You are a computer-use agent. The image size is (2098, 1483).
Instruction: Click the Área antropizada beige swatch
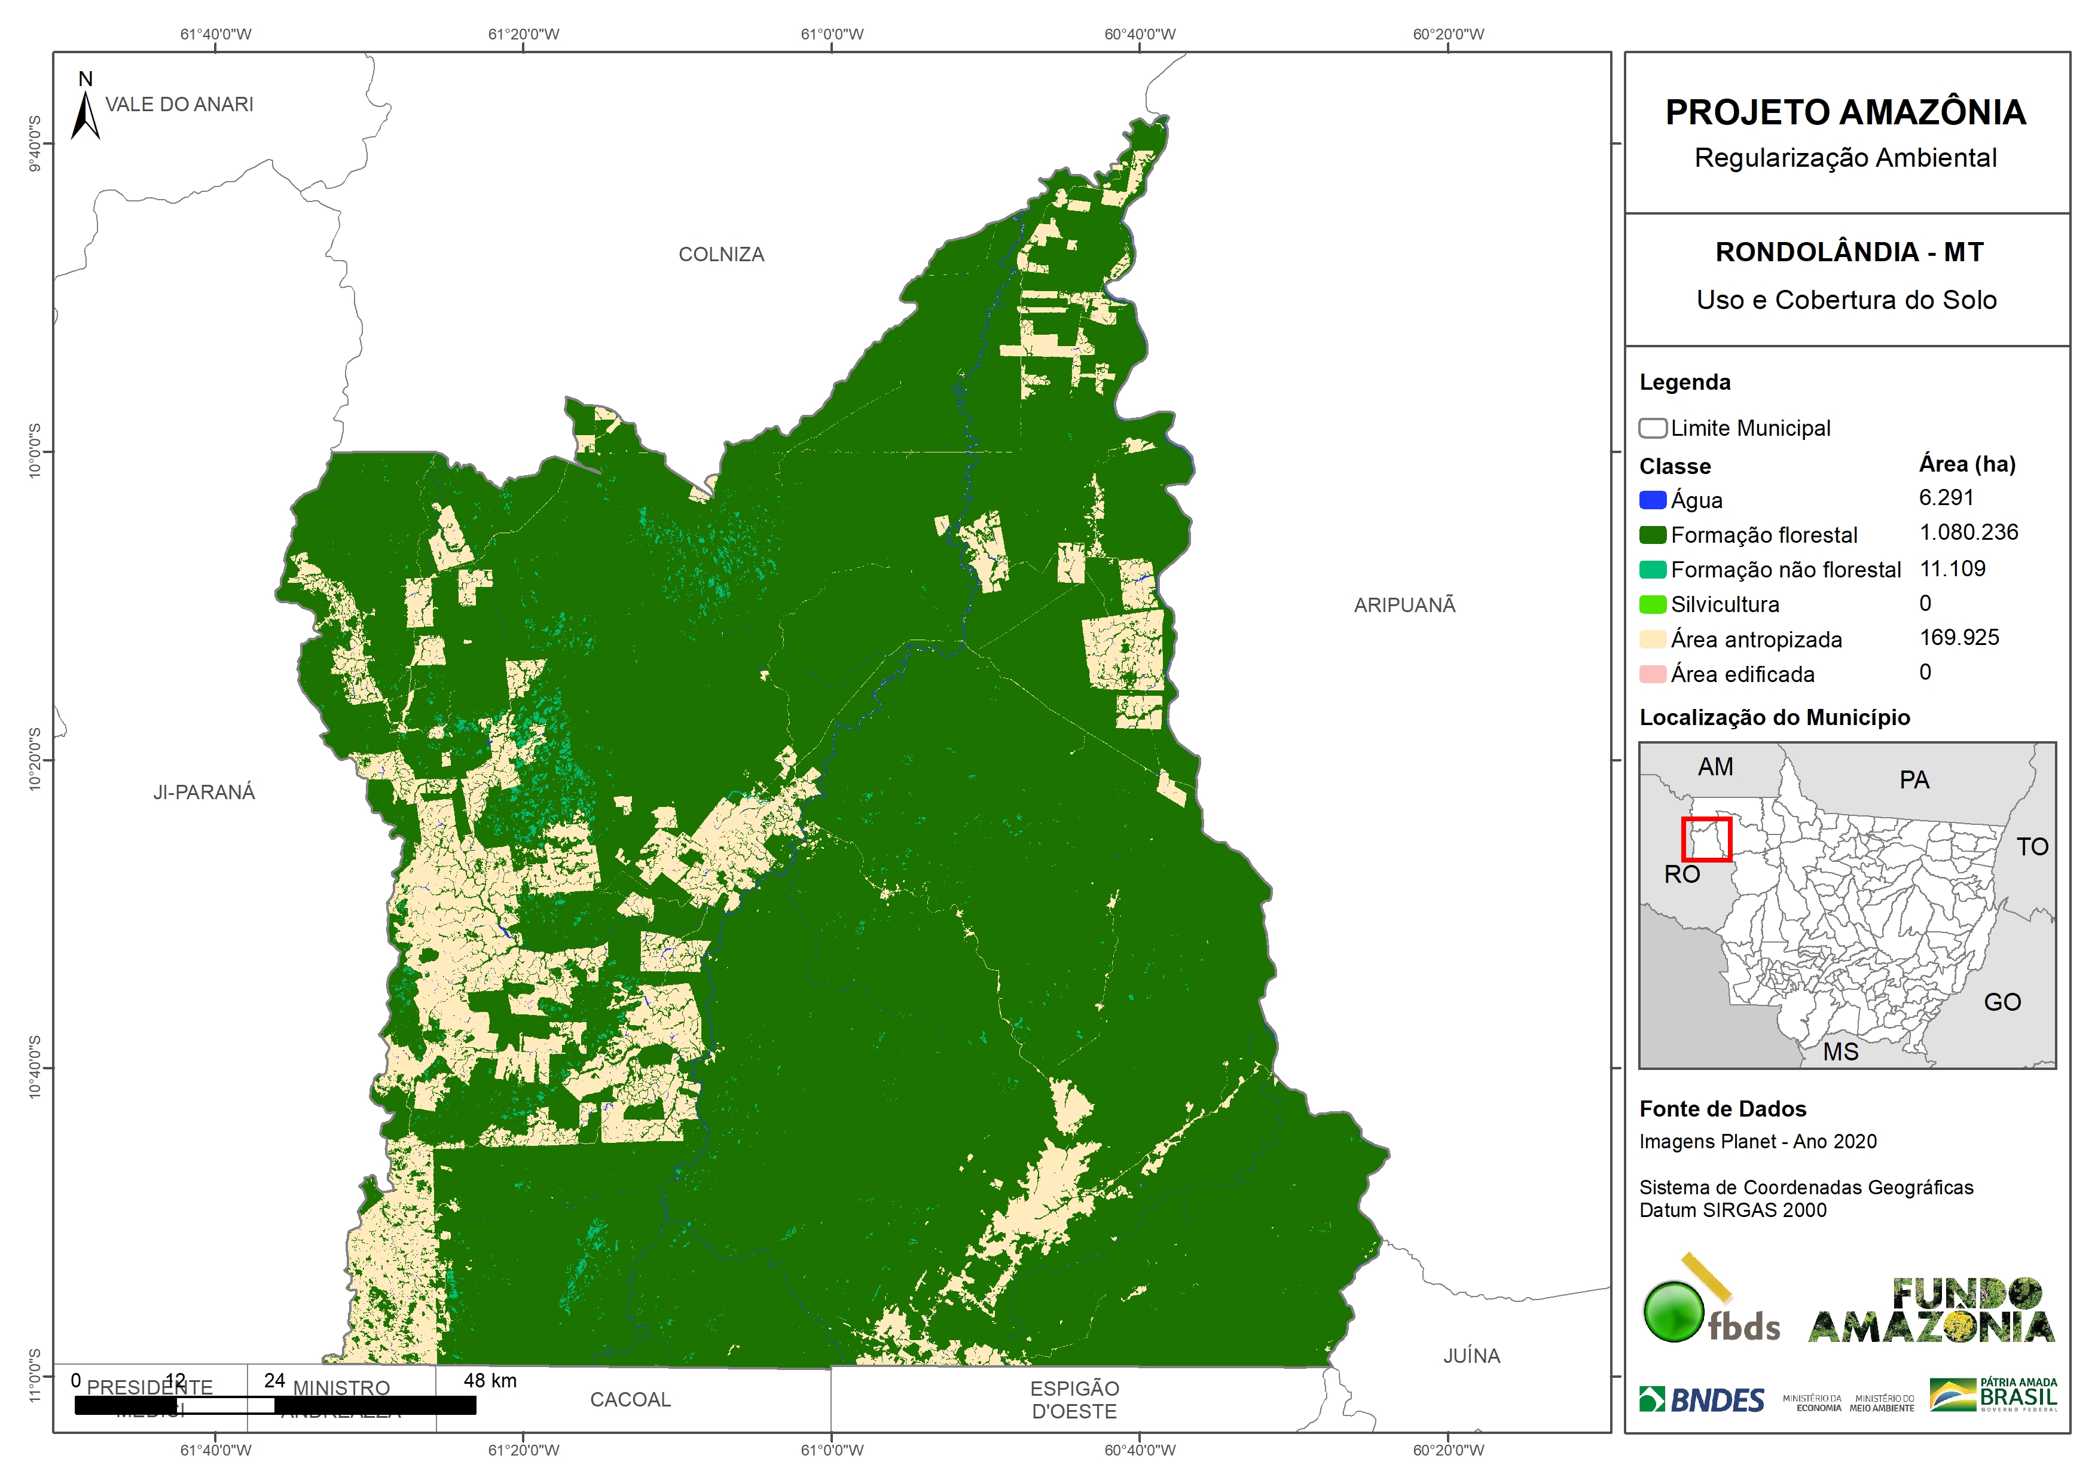point(1652,639)
